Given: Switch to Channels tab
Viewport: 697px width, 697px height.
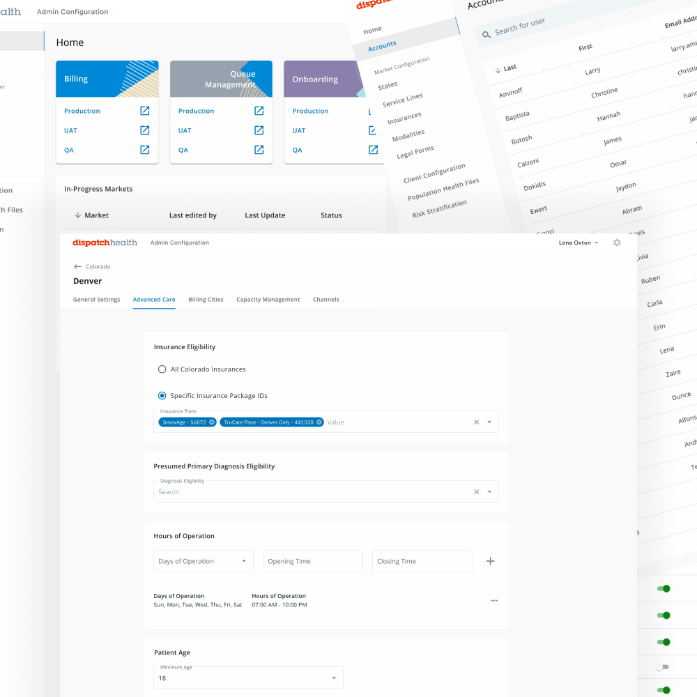Looking at the screenshot, I should (x=325, y=300).
